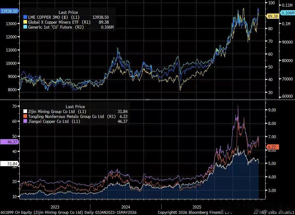Click the 601899 CH Equity footer caption
Screen dimensions: 295x215
click(69, 213)
